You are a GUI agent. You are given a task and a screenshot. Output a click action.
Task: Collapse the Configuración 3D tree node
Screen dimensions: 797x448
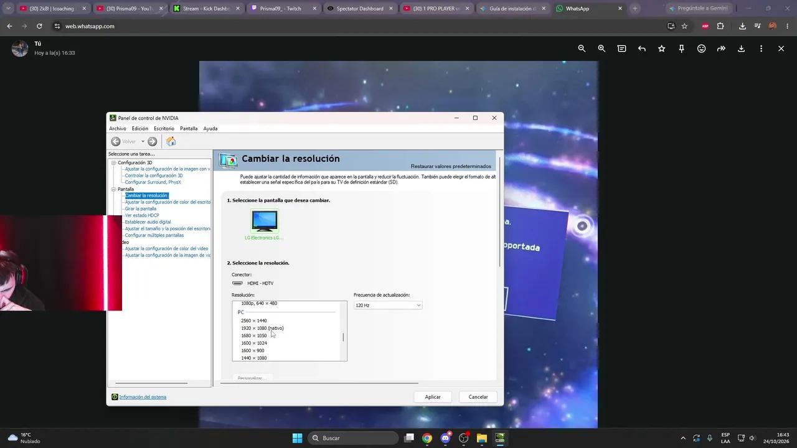[x=113, y=162]
